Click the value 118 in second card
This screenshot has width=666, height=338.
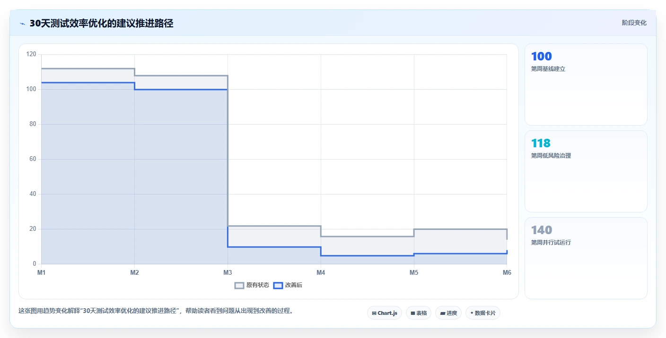tap(541, 144)
